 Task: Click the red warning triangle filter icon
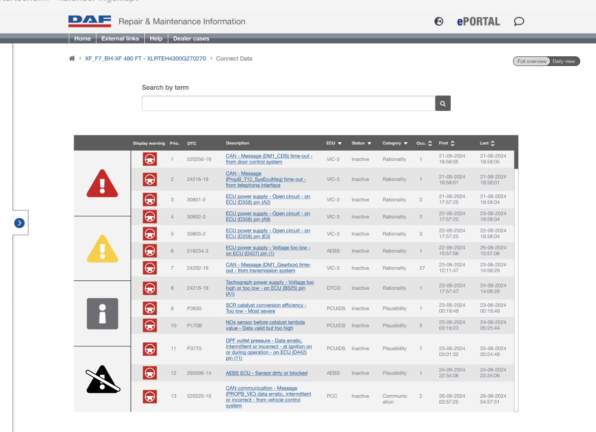102,183
